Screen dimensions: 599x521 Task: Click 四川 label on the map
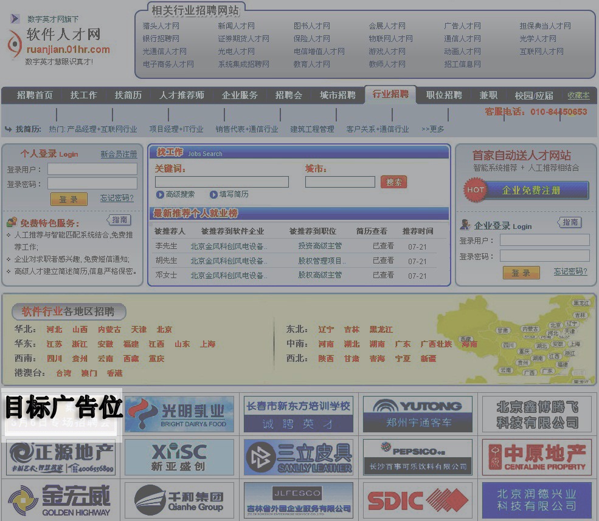(508, 345)
